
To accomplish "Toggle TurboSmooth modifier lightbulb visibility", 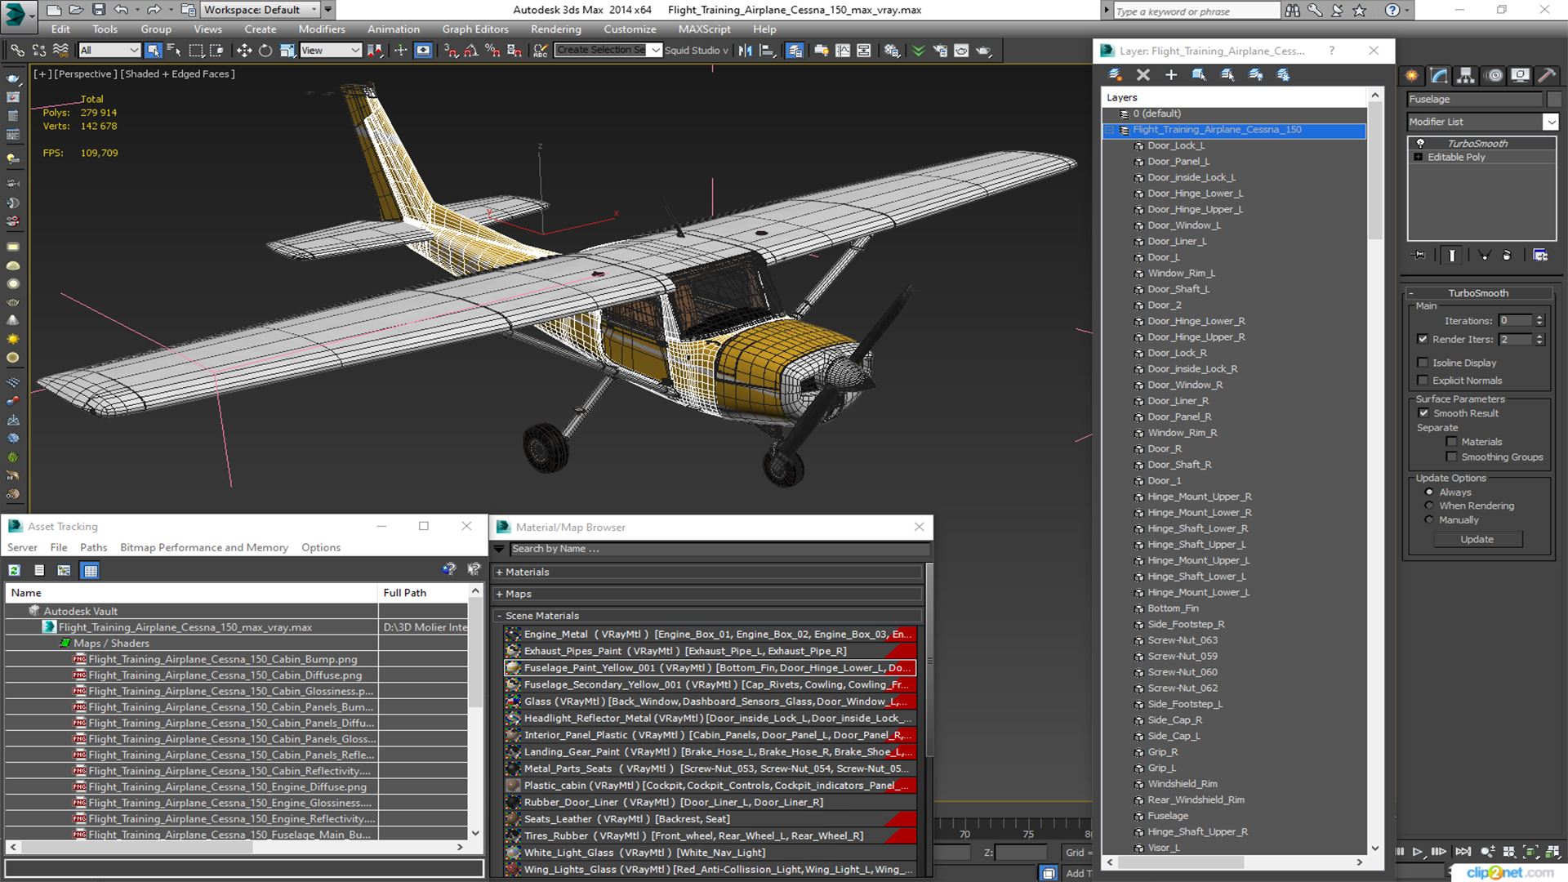I will pos(1420,144).
